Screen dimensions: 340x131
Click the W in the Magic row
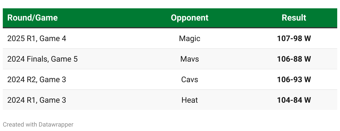307,38
